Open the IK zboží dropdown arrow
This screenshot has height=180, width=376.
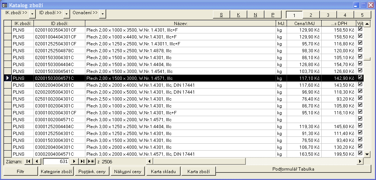32,13
